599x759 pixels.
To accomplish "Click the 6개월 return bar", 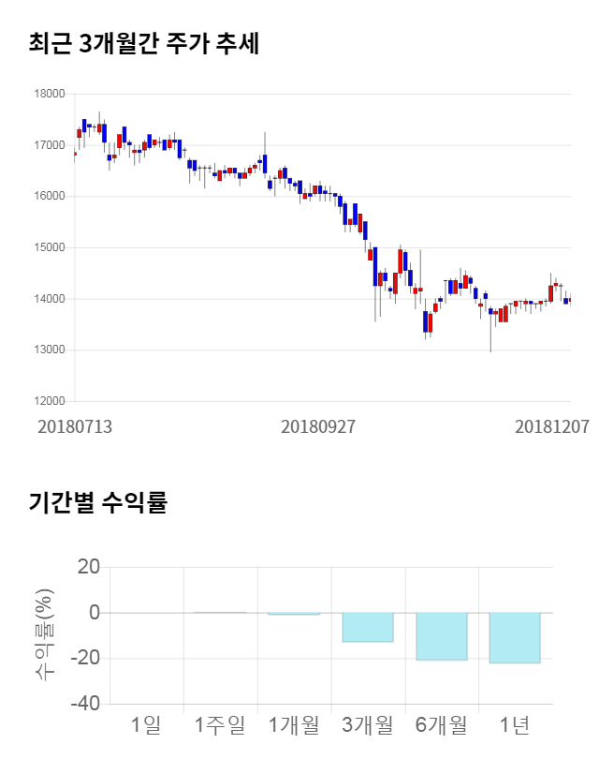I will click(441, 636).
